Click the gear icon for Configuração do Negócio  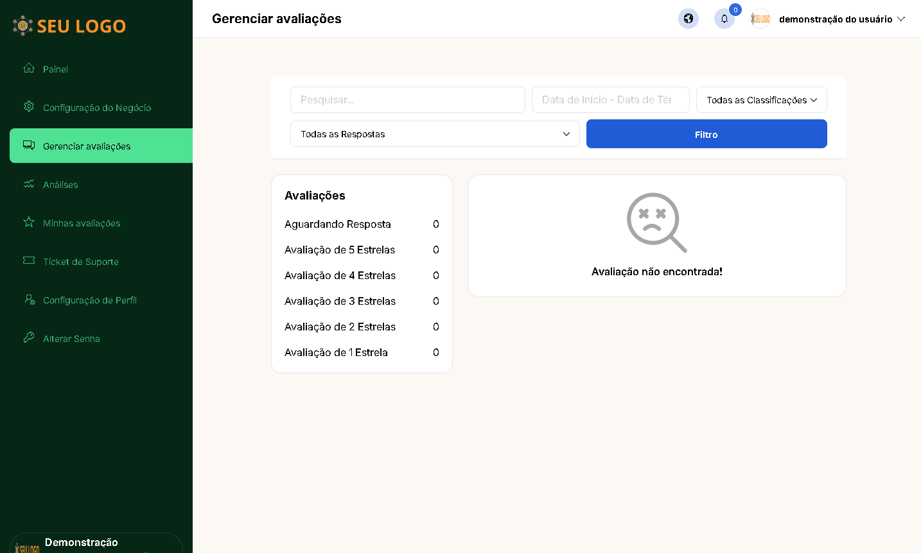29,106
